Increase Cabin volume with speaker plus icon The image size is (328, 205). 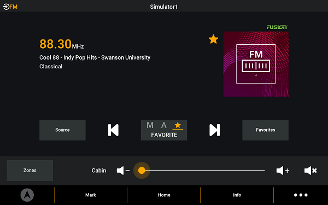pyautogui.click(x=283, y=171)
